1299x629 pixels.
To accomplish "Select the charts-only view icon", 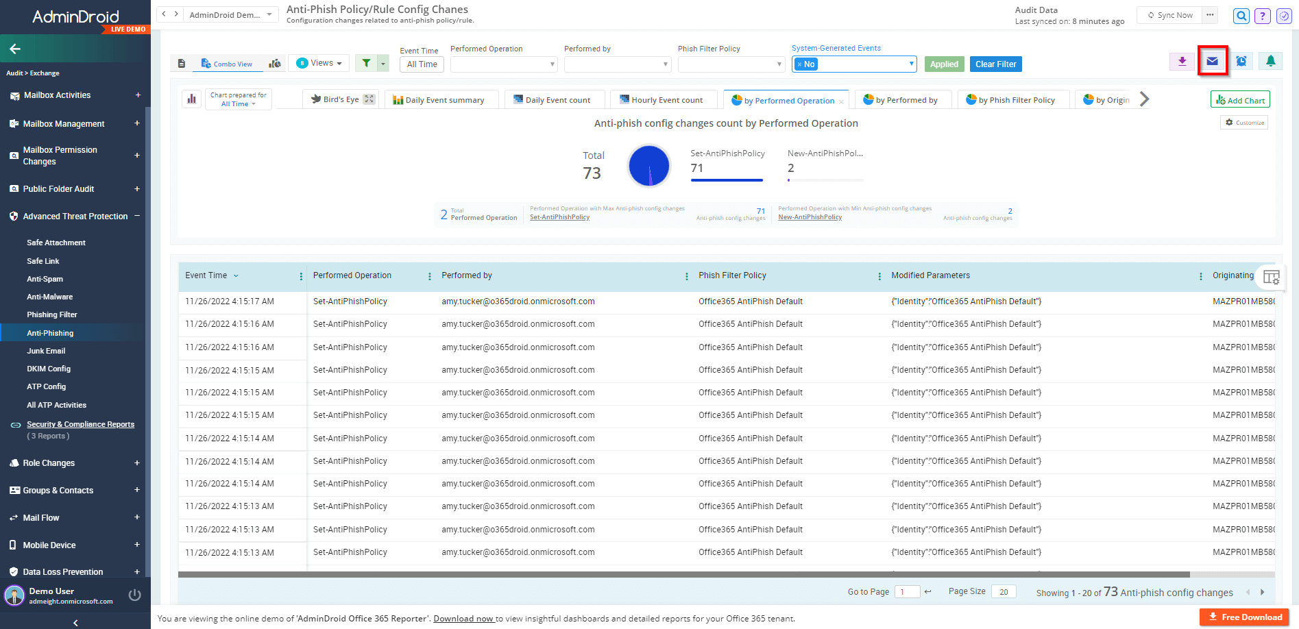I will [274, 63].
